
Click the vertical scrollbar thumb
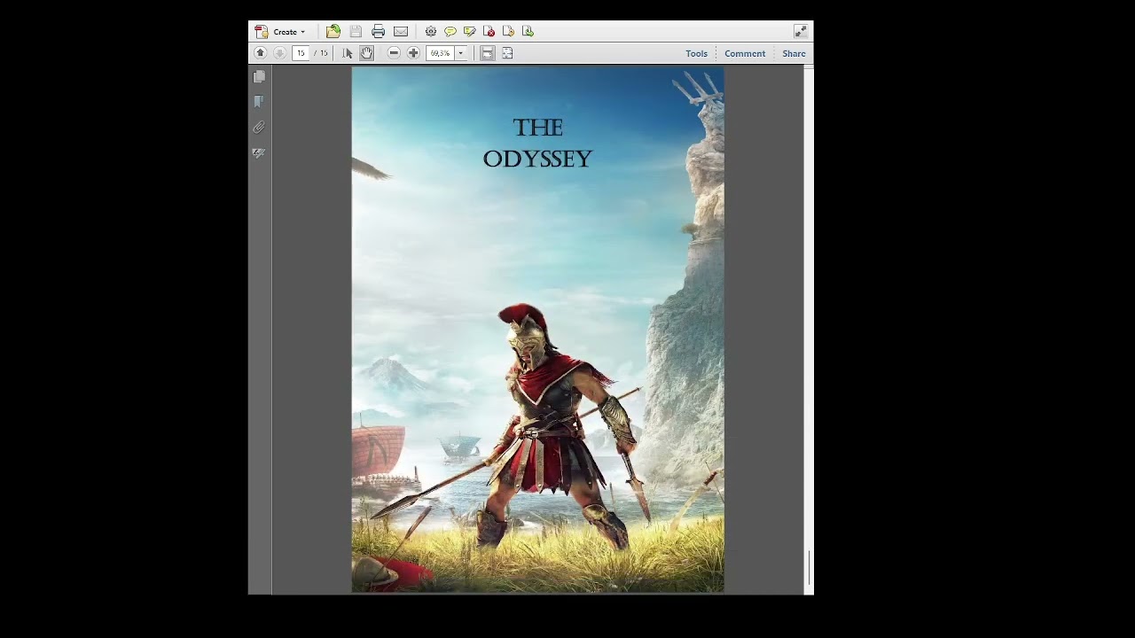[809, 567]
